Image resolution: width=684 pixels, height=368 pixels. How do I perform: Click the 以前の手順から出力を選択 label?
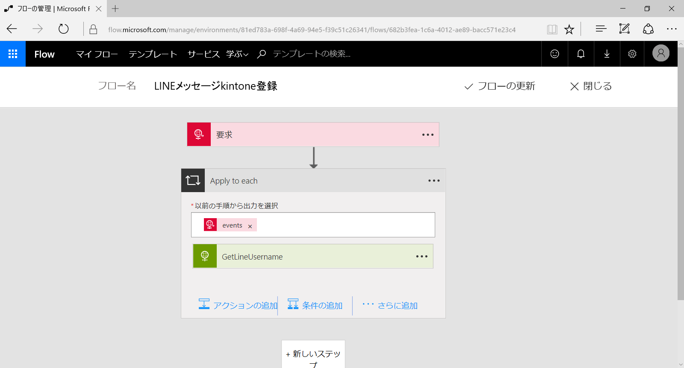(x=236, y=206)
